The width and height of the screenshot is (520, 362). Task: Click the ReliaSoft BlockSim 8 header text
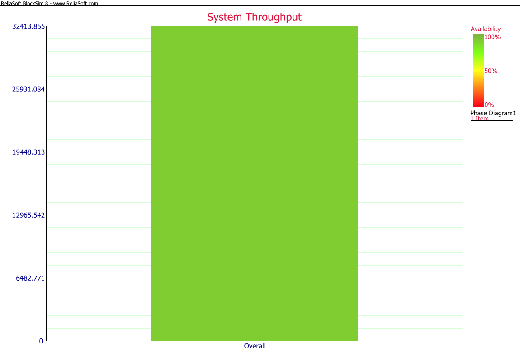pyautogui.click(x=24, y=3)
